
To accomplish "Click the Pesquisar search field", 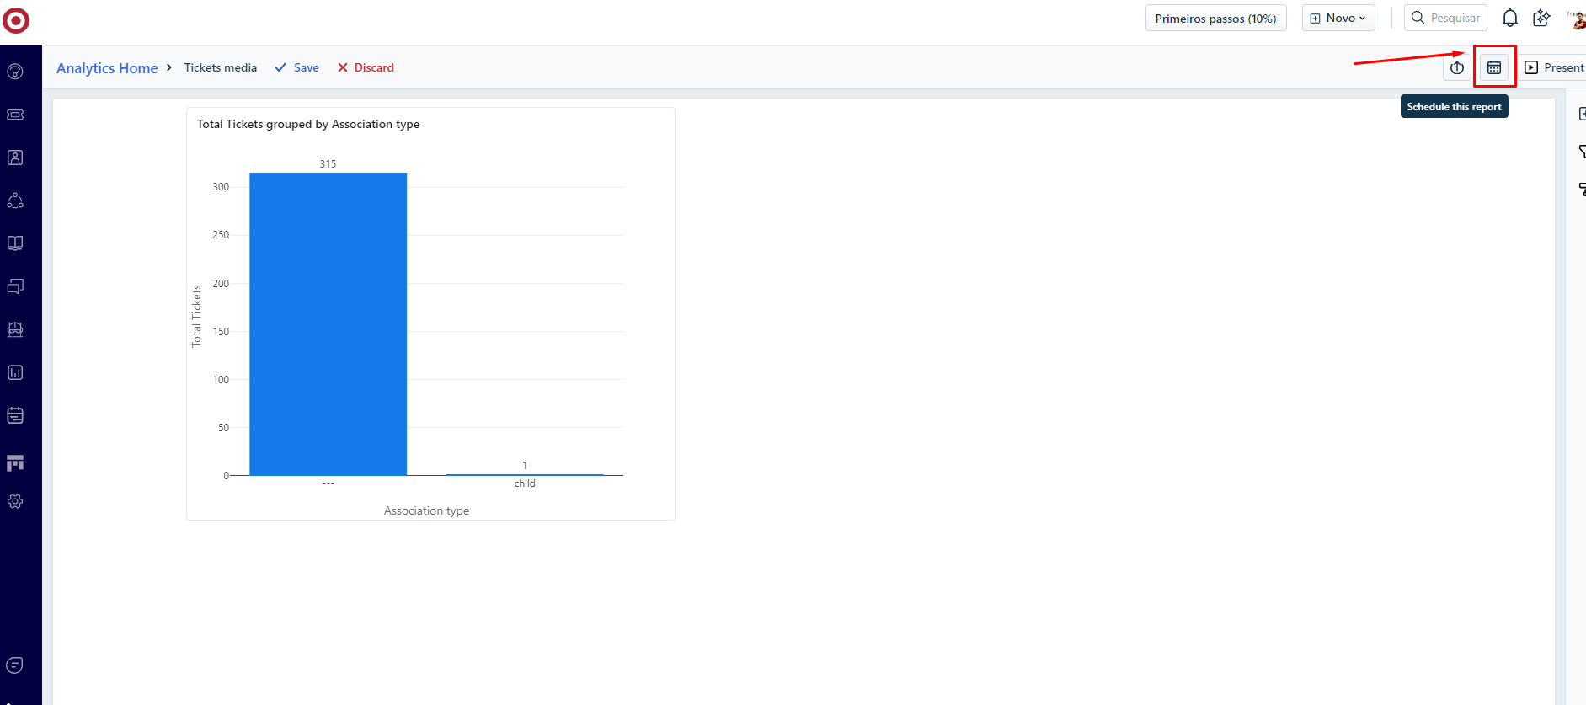I will 1445,18.
